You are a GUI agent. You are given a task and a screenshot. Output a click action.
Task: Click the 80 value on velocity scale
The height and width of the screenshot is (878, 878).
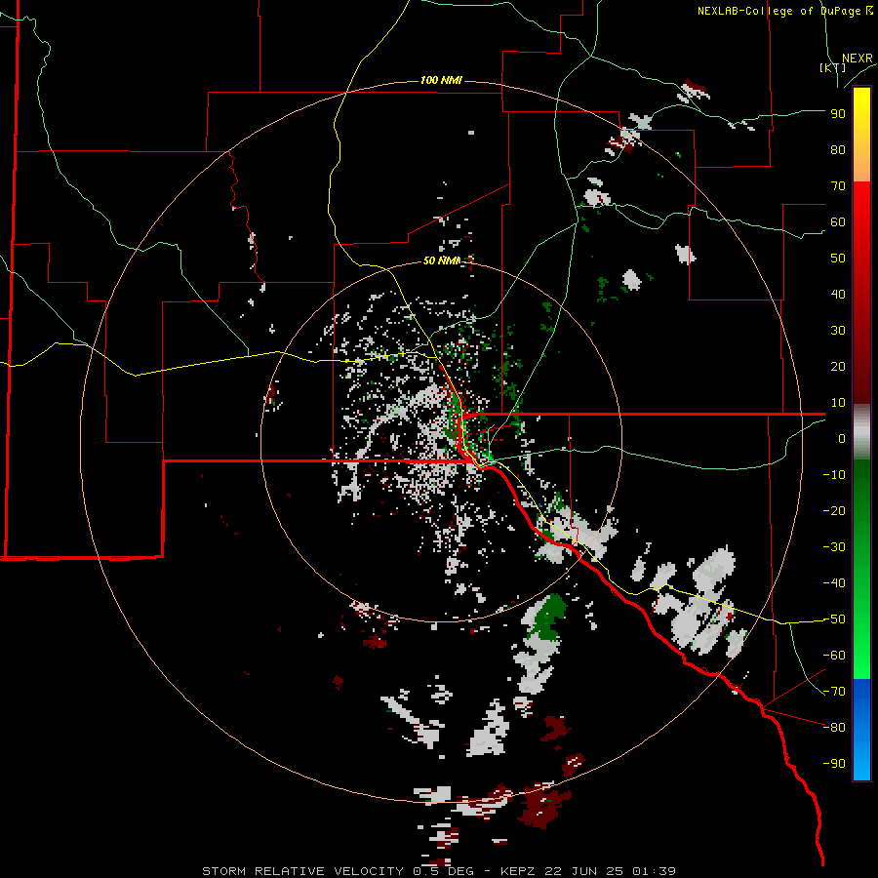pyautogui.click(x=838, y=150)
